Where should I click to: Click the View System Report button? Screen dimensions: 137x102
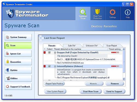pyautogui.click(x=55, y=92)
